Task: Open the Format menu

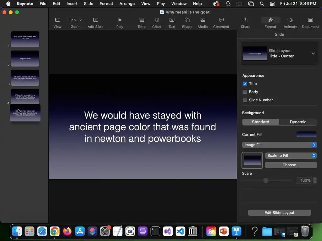Action: pos(106,4)
